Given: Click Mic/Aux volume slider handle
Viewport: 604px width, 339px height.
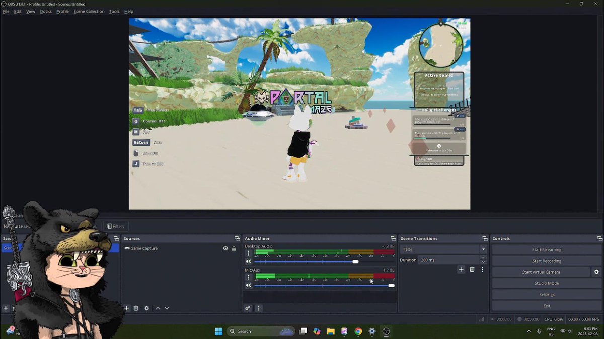Looking at the screenshot, I should coord(391,285).
